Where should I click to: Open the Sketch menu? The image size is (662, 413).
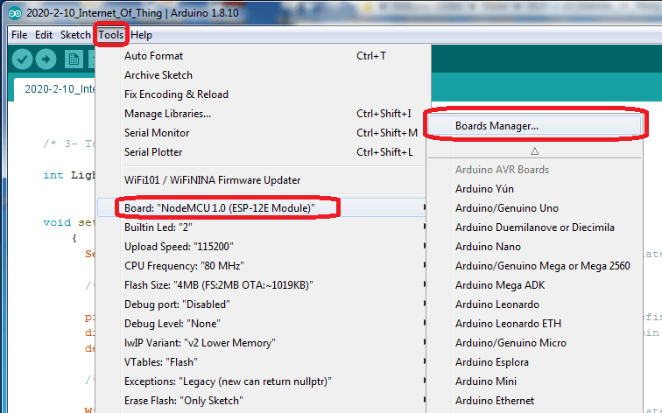75,35
